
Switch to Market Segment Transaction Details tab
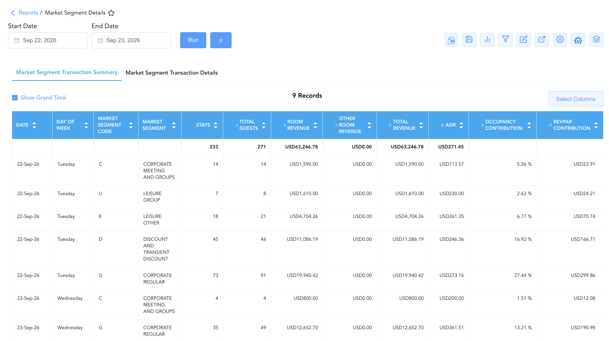pyautogui.click(x=172, y=73)
